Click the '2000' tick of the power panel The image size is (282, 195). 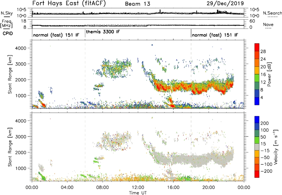(x=21, y=80)
